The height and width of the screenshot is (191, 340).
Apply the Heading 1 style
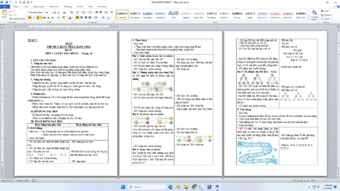tap(148, 15)
